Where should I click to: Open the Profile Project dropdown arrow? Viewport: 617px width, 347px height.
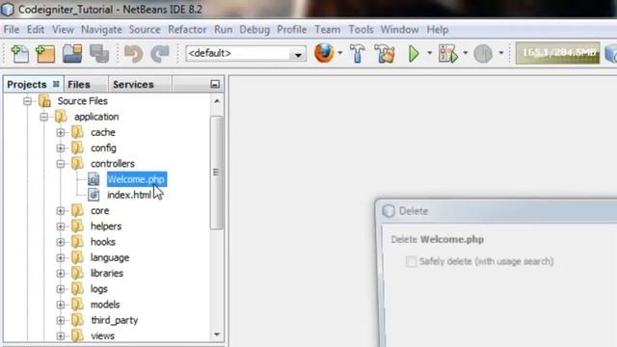click(501, 53)
